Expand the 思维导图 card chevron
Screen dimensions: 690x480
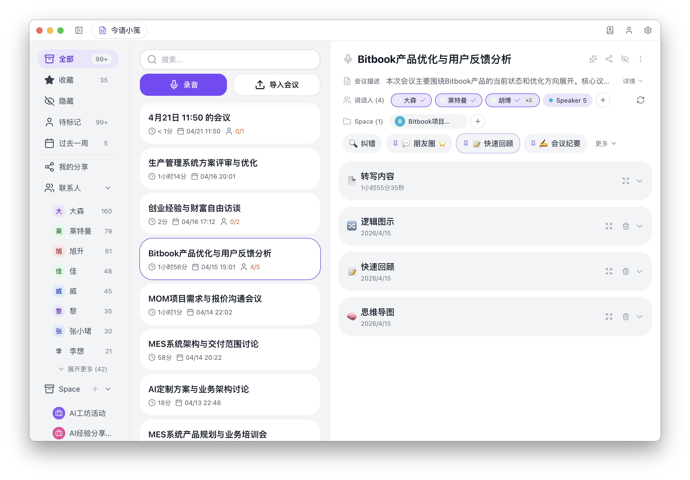pyautogui.click(x=640, y=317)
